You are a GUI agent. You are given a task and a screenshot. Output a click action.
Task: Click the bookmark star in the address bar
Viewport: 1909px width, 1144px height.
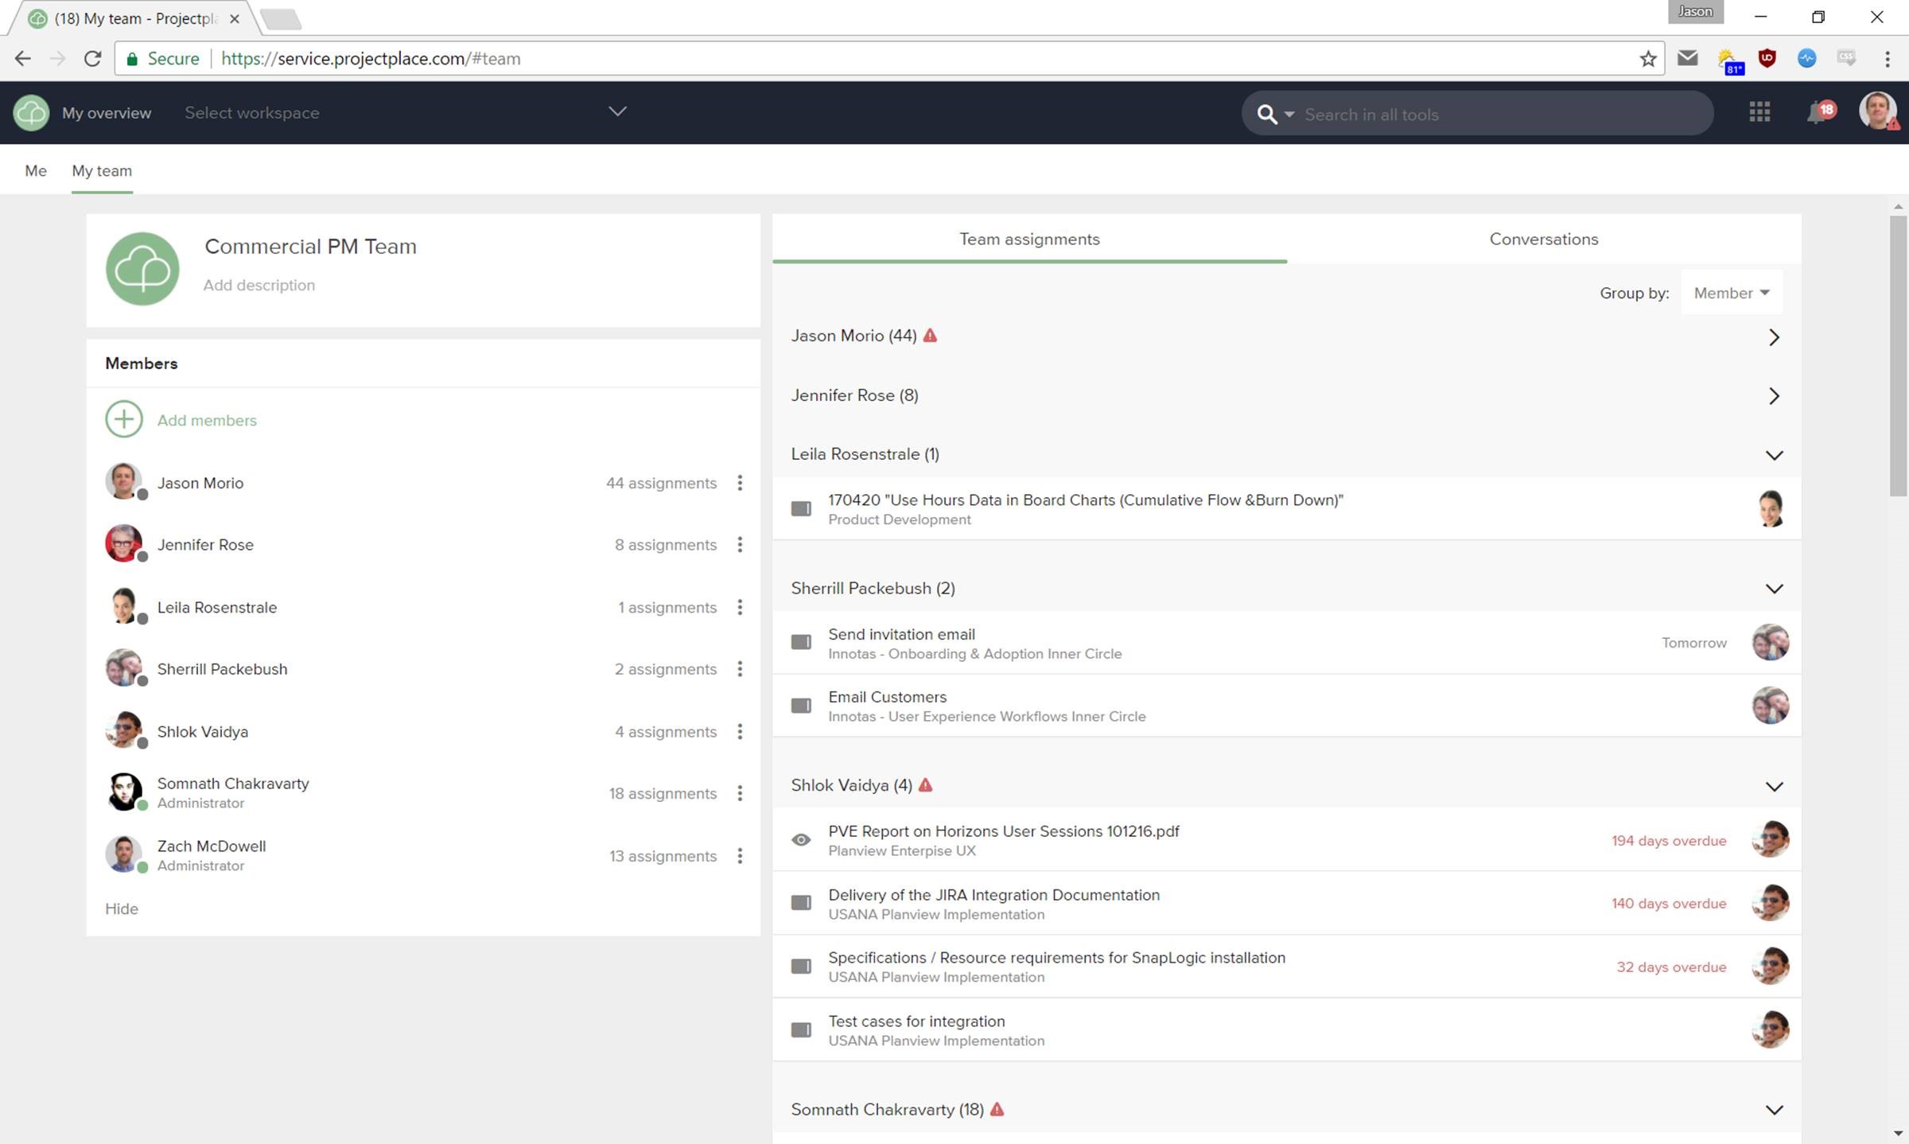(x=1647, y=59)
